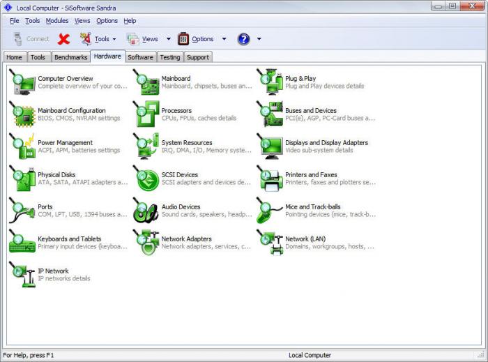
Task: Expand the Options toolbar dropdown arrow
Action: click(x=224, y=39)
